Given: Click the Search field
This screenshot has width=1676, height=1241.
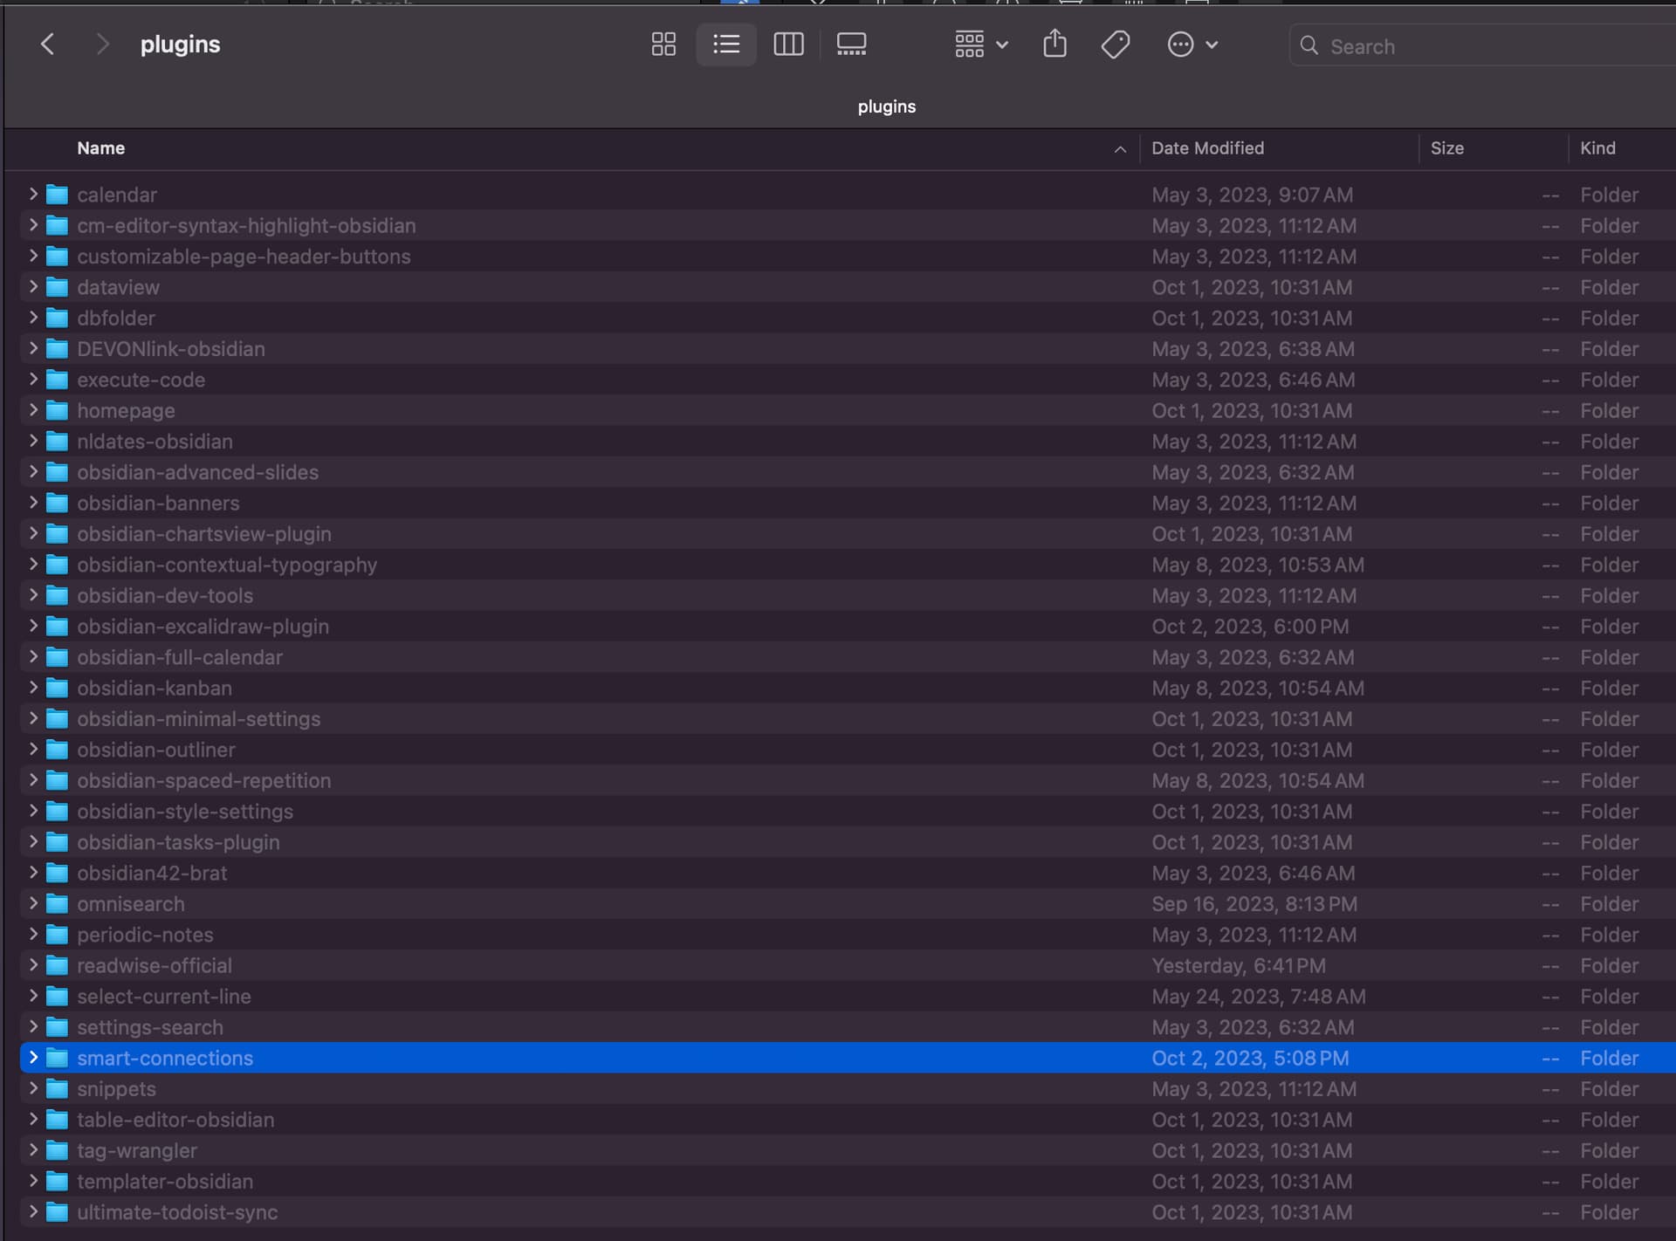Looking at the screenshot, I should (x=1484, y=46).
